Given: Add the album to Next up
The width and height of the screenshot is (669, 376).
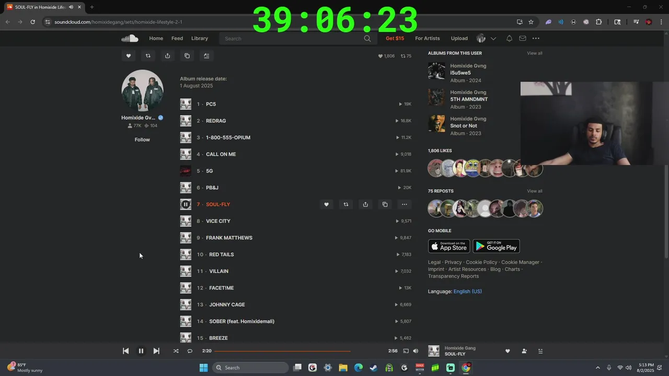Looking at the screenshot, I should [x=206, y=56].
